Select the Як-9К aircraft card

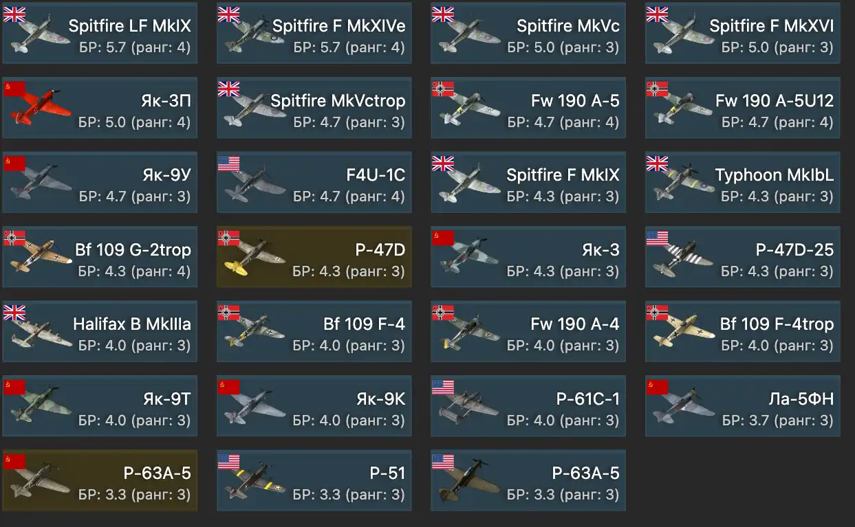click(314, 406)
